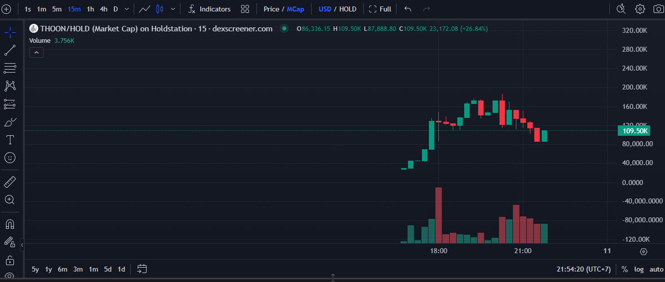Select the 15m interval

click(x=74, y=9)
